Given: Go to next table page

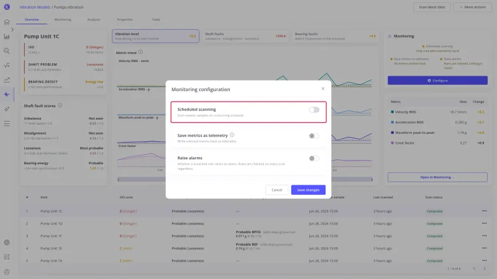Looking at the screenshot, I should click(485, 268).
